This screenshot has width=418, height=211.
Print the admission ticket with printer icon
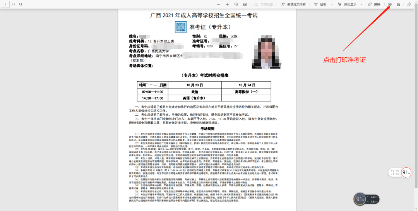tap(390, 5)
